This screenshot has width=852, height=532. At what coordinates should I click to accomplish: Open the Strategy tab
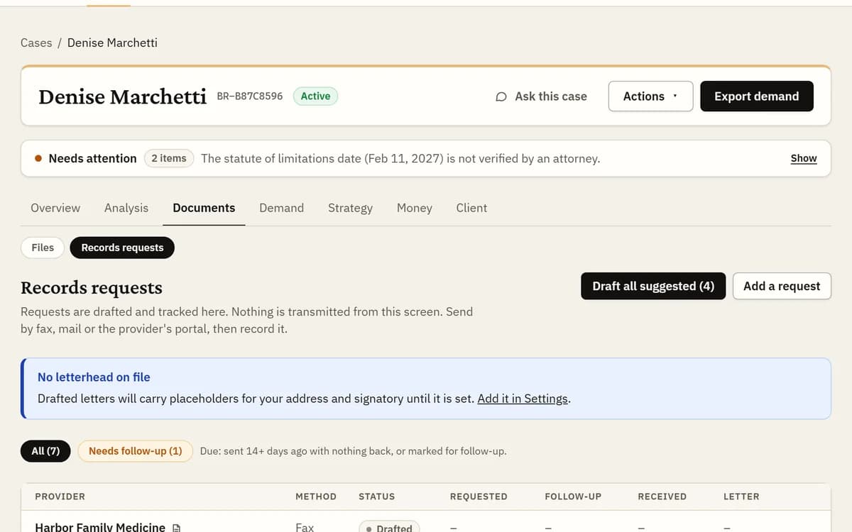point(350,208)
